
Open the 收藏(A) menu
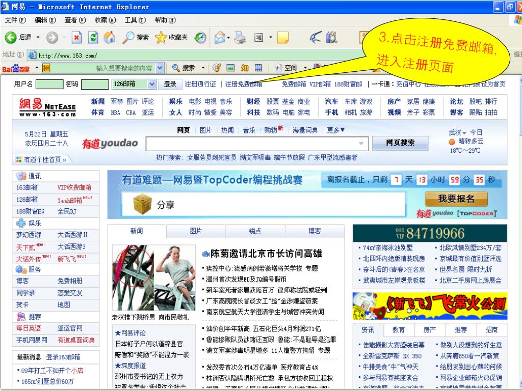[x=105, y=20]
